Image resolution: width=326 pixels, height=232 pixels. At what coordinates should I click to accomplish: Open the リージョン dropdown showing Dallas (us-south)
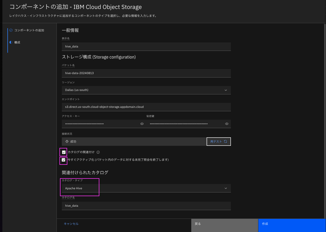pos(146,90)
